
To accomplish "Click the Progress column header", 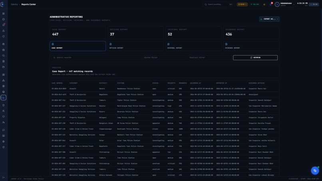I will pyautogui.click(x=183, y=83).
